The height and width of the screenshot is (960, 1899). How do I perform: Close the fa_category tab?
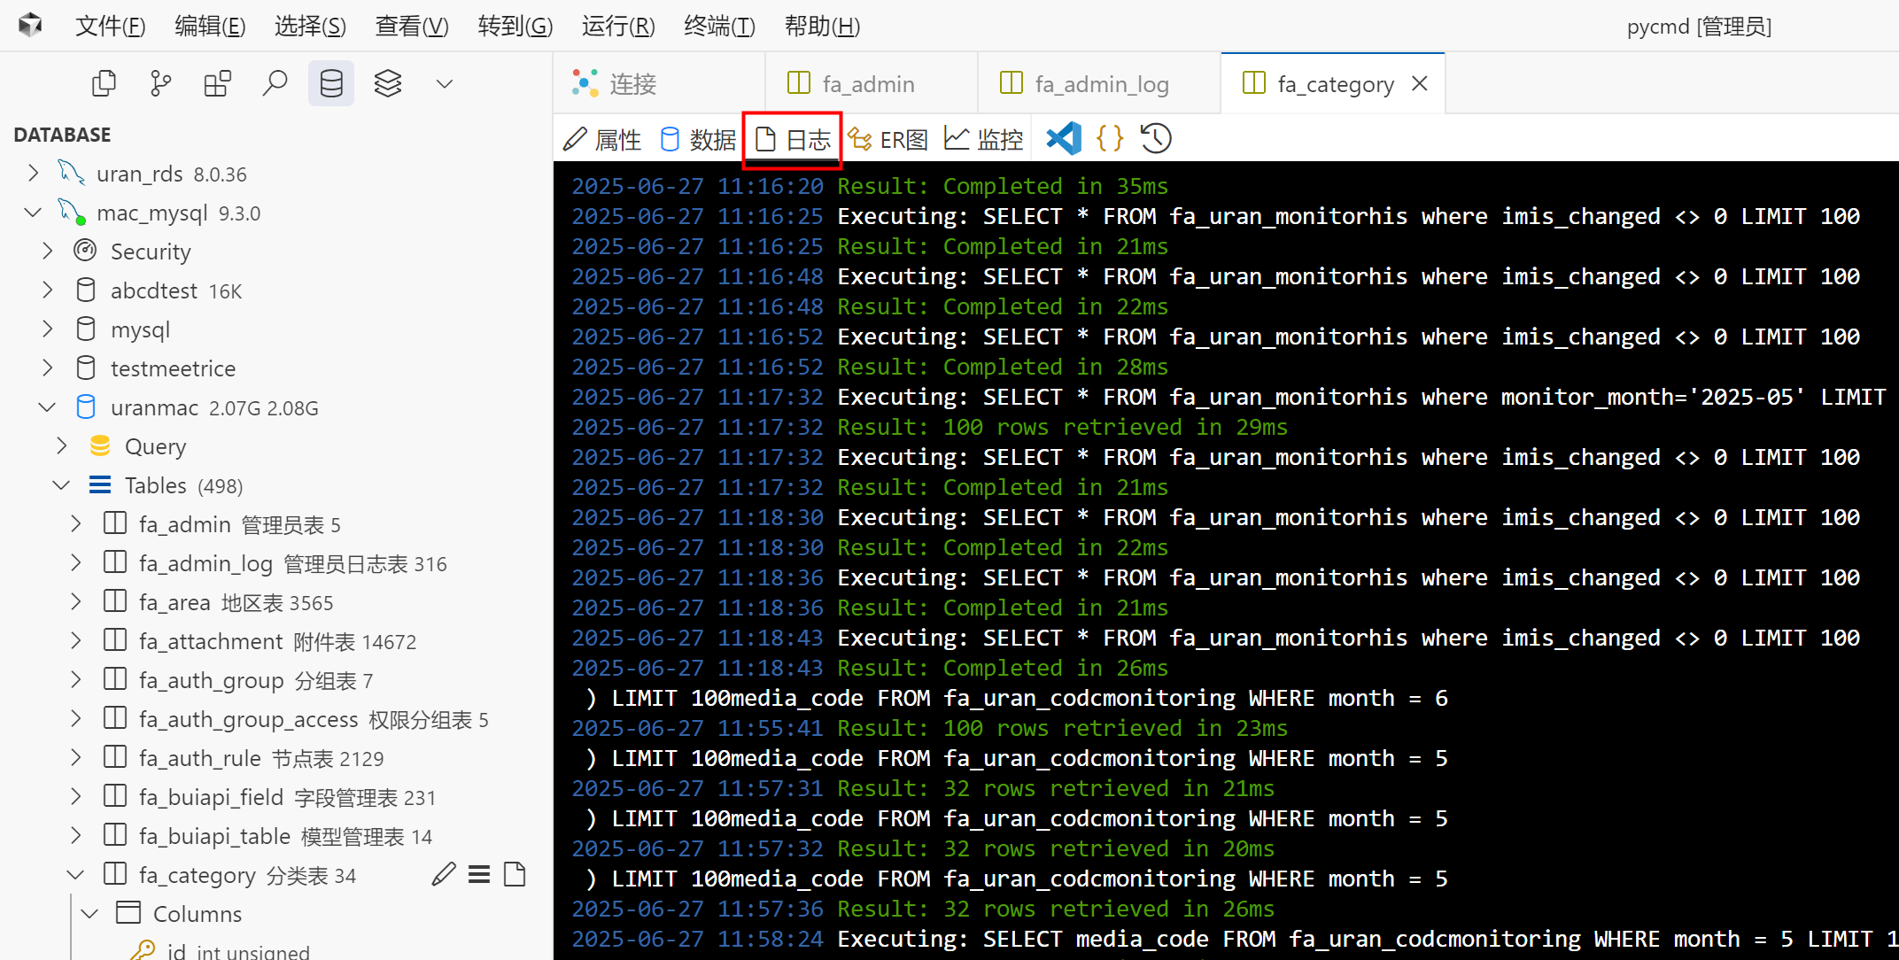pyautogui.click(x=1420, y=83)
